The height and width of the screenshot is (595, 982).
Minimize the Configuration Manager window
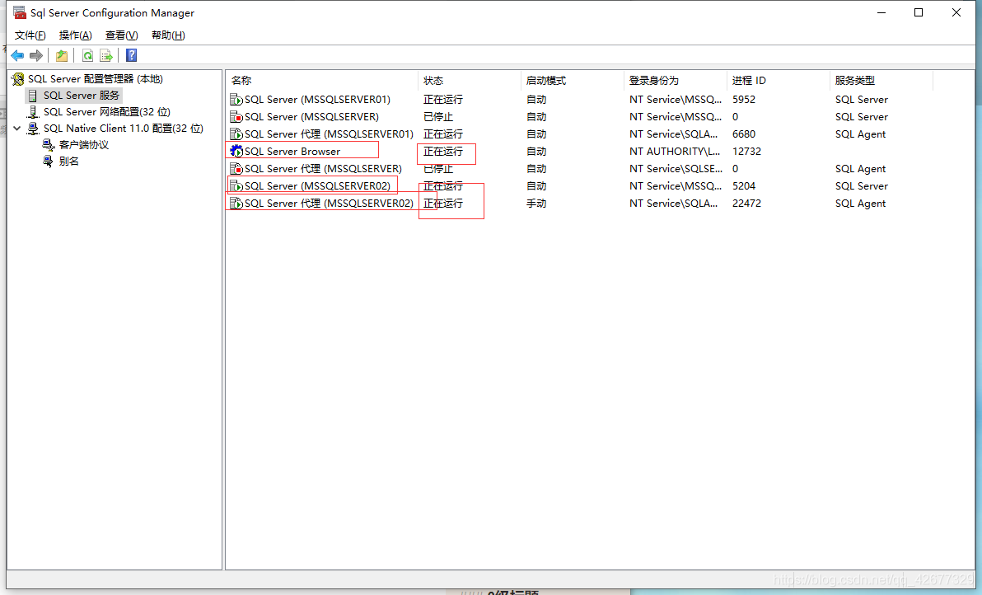(x=881, y=12)
